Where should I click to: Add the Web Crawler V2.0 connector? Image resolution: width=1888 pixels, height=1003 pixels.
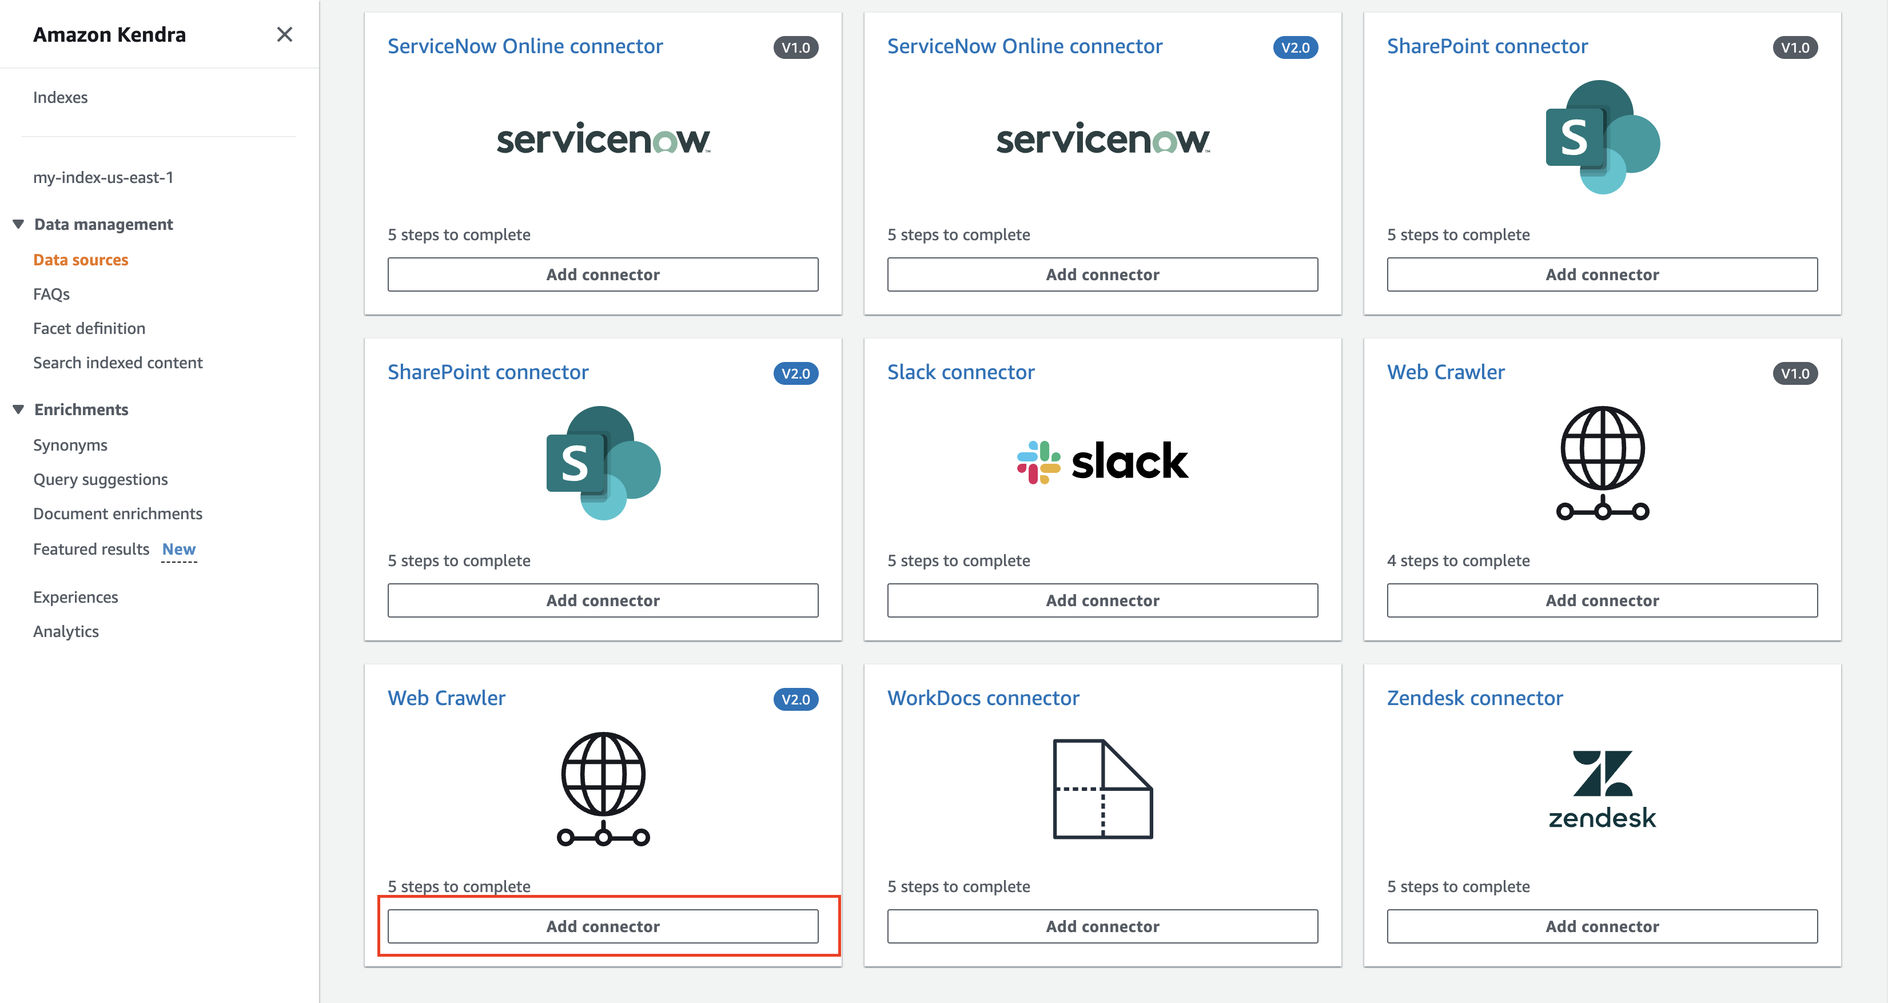603,926
